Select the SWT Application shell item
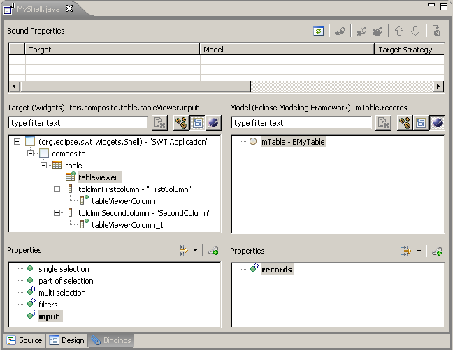The image size is (453, 350). [x=123, y=142]
